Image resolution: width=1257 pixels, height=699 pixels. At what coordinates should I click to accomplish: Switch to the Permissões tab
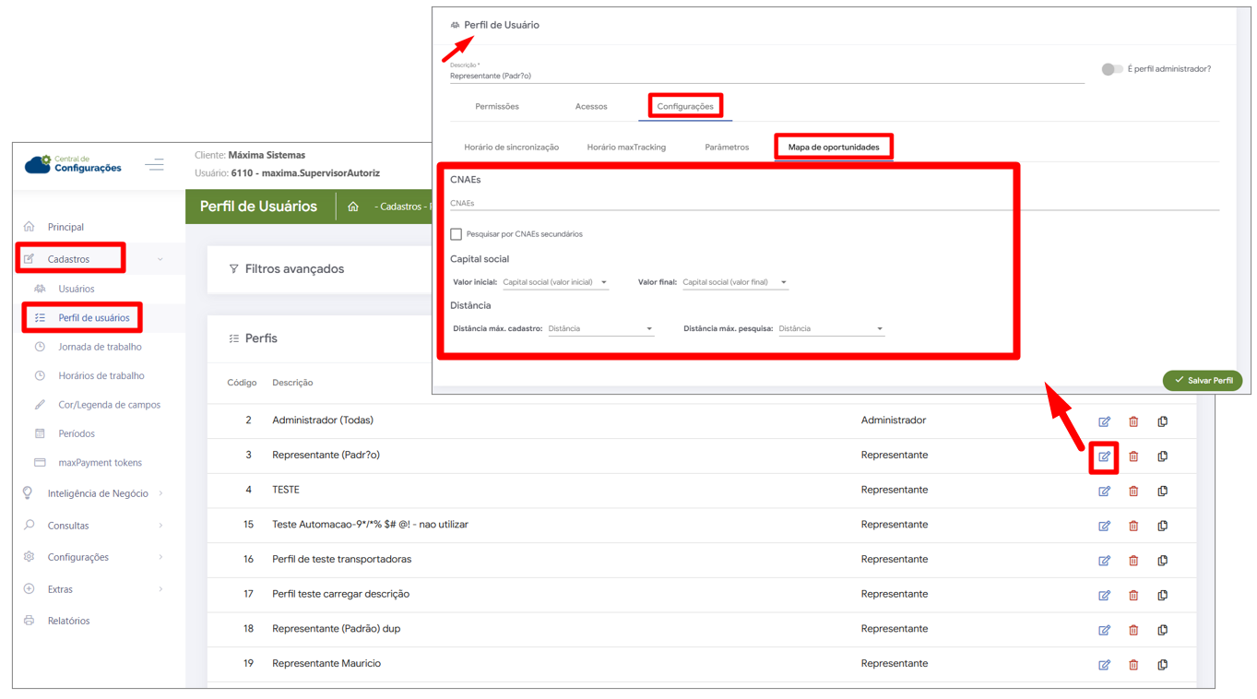[x=496, y=107]
